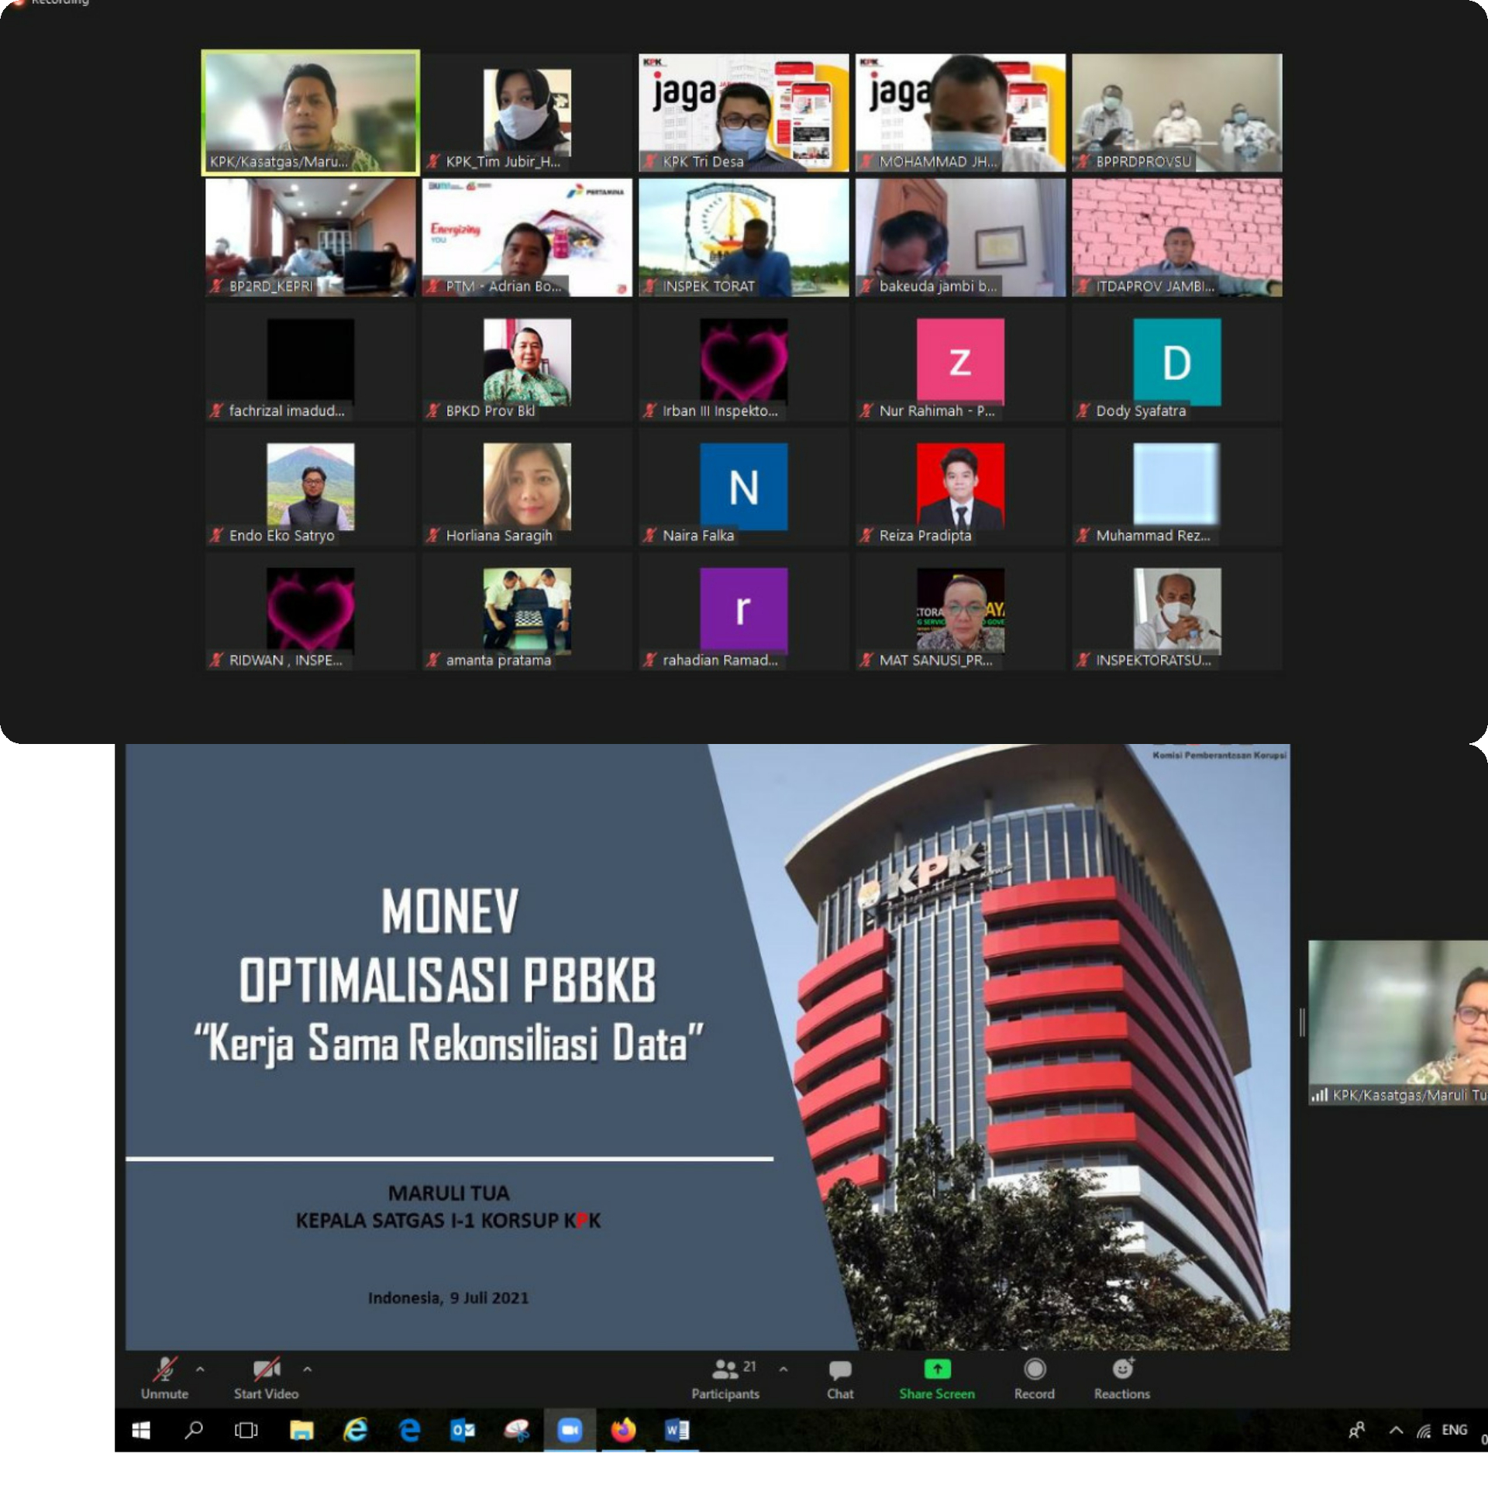Click the ENG language indicator
Screen dimensions: 1488x1488
point(1455,1430)
